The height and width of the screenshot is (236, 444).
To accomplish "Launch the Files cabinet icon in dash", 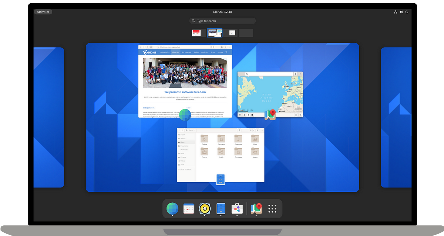I will [x=221, y=209].
